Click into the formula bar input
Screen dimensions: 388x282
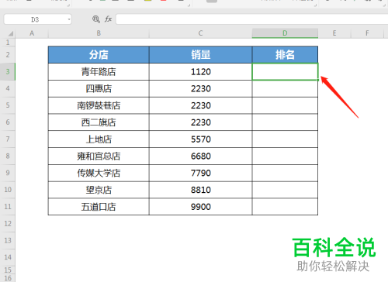pos(251,19)
